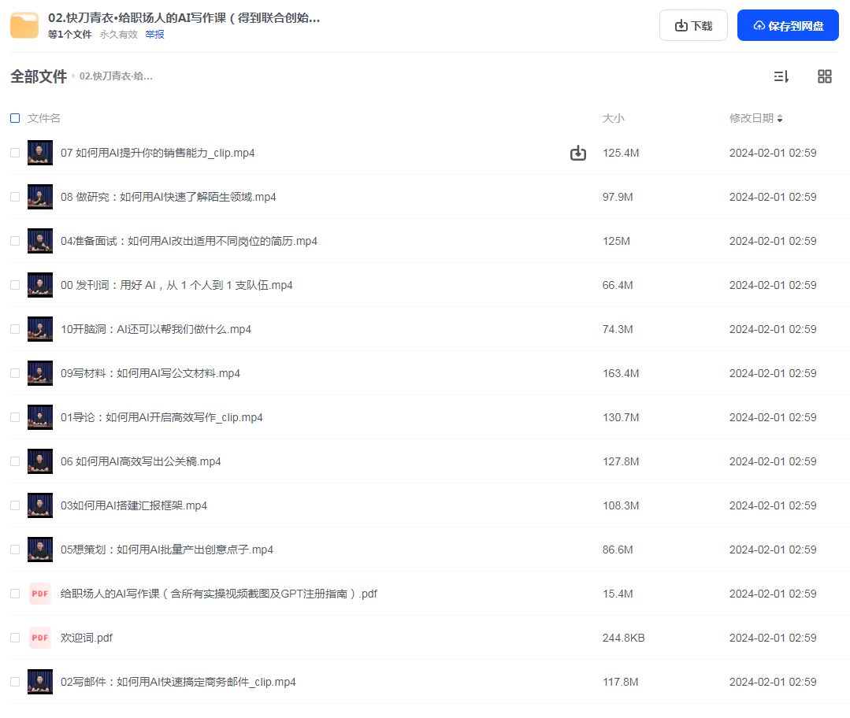The height and width of the screenshot is (718, 850).
Task: Click the 大小 column header
Action: [x=613, y=118]
